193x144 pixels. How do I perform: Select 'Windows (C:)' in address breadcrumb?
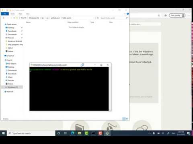pyautogui.click(x=34, y=18)
